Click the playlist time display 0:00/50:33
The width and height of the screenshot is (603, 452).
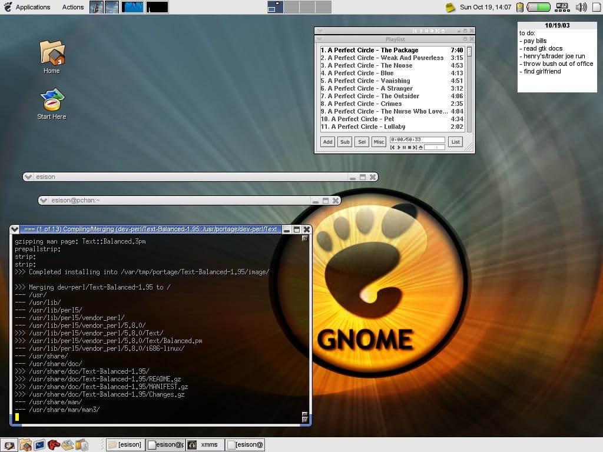[418, 140]
